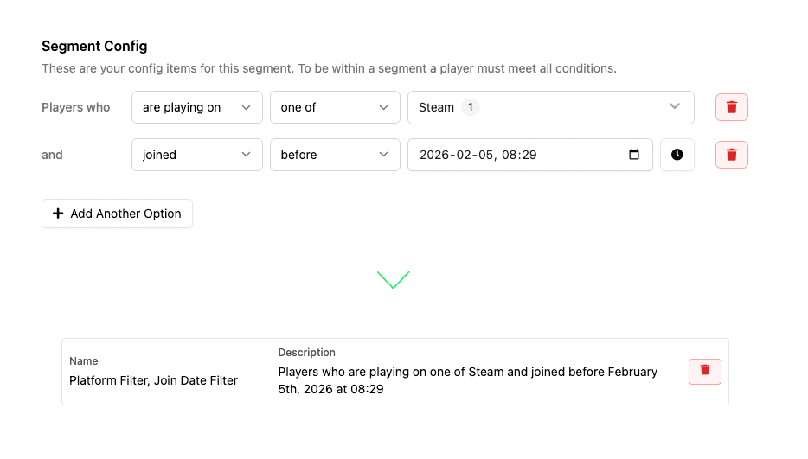
Task: Delete the "are playing on" condition row
Action: (731, 107)
